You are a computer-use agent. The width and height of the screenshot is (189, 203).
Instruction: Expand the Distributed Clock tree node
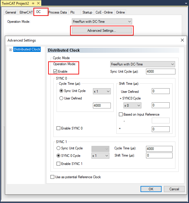10,50
